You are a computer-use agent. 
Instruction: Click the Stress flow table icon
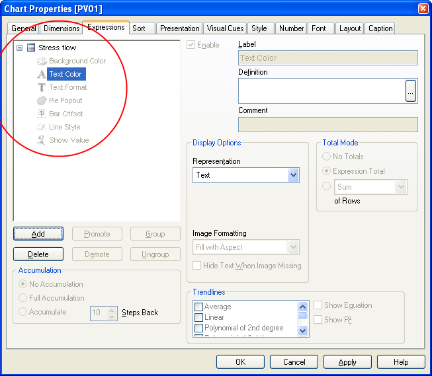tap(31, 48)
